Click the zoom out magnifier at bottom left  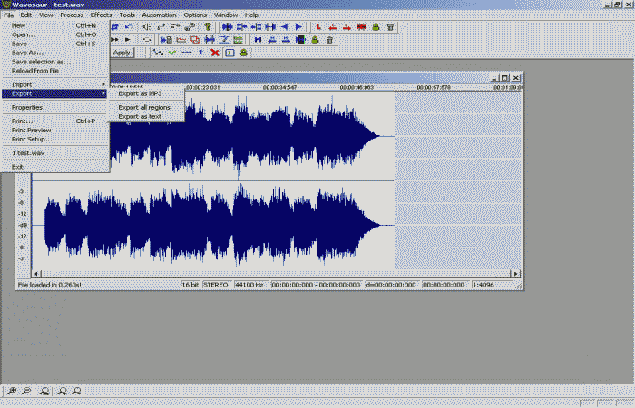(26, 391)
